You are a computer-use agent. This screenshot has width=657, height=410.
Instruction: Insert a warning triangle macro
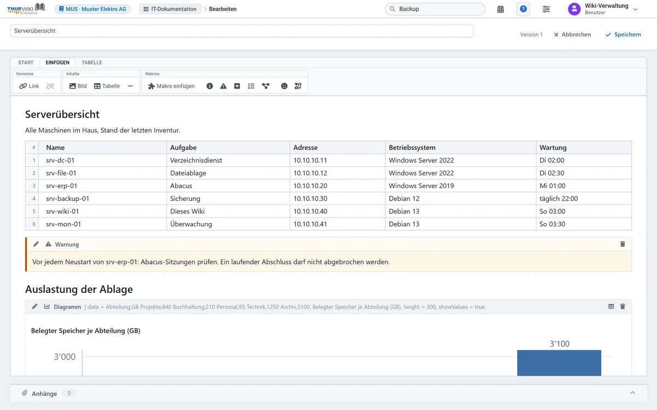[x=223, y=86]
